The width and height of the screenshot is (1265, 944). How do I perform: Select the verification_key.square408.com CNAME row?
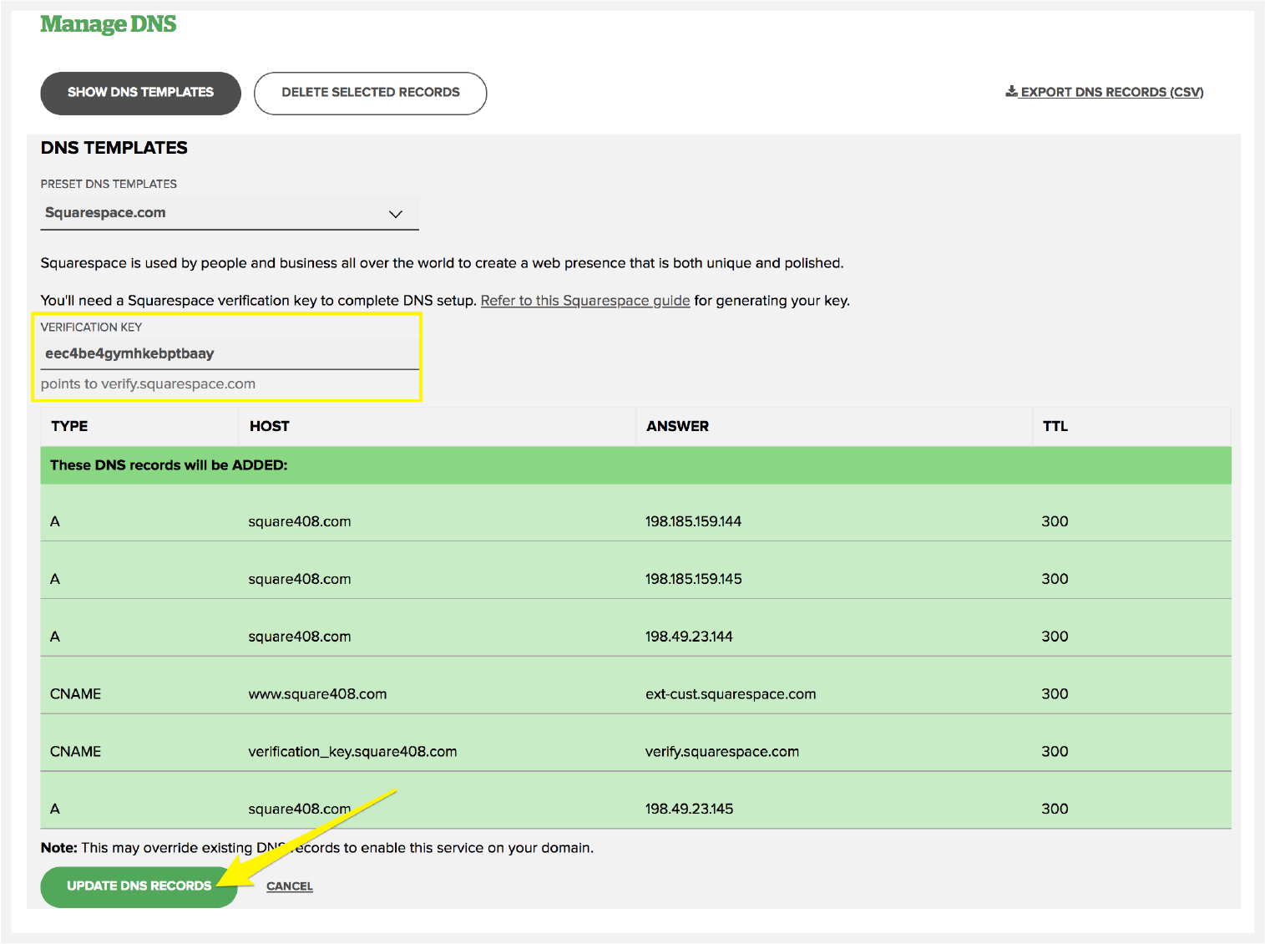635,752
